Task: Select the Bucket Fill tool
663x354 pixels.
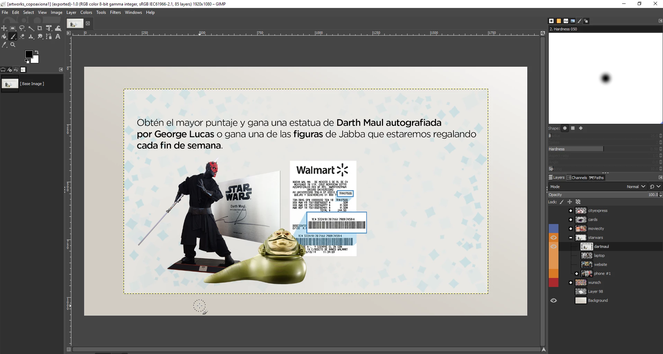Action: pyautogui.click(x=4, y=37)
